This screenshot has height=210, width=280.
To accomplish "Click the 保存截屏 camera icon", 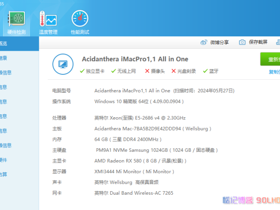I will [242, 42].
